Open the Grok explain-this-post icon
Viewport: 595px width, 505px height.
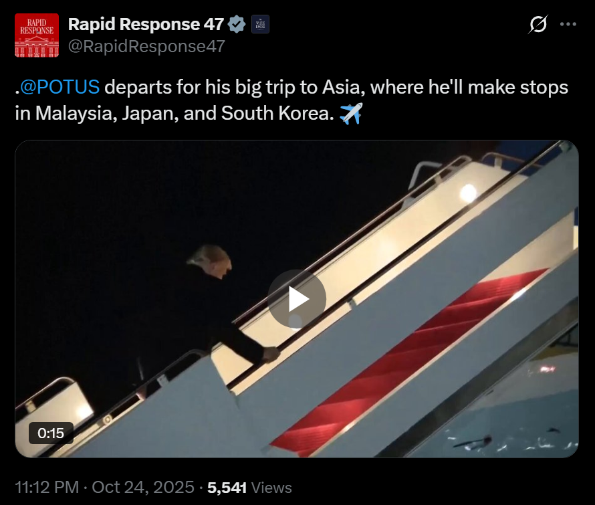coord(538,25)
